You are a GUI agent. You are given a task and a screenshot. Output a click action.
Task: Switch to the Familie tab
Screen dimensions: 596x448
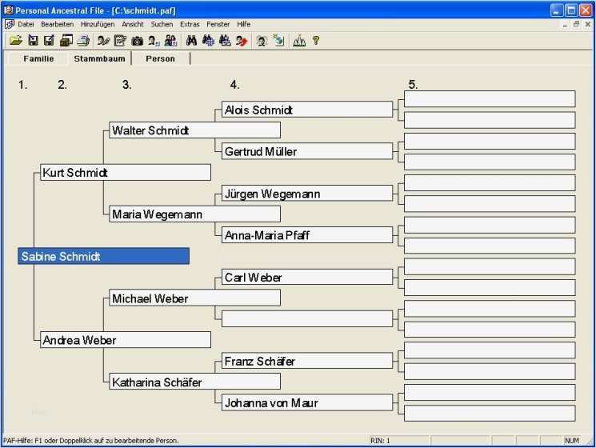pyautogui.click(x=38, y=58)
